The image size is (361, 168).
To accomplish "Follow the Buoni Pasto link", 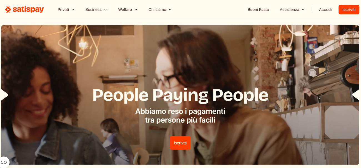I will coord(258,9).
